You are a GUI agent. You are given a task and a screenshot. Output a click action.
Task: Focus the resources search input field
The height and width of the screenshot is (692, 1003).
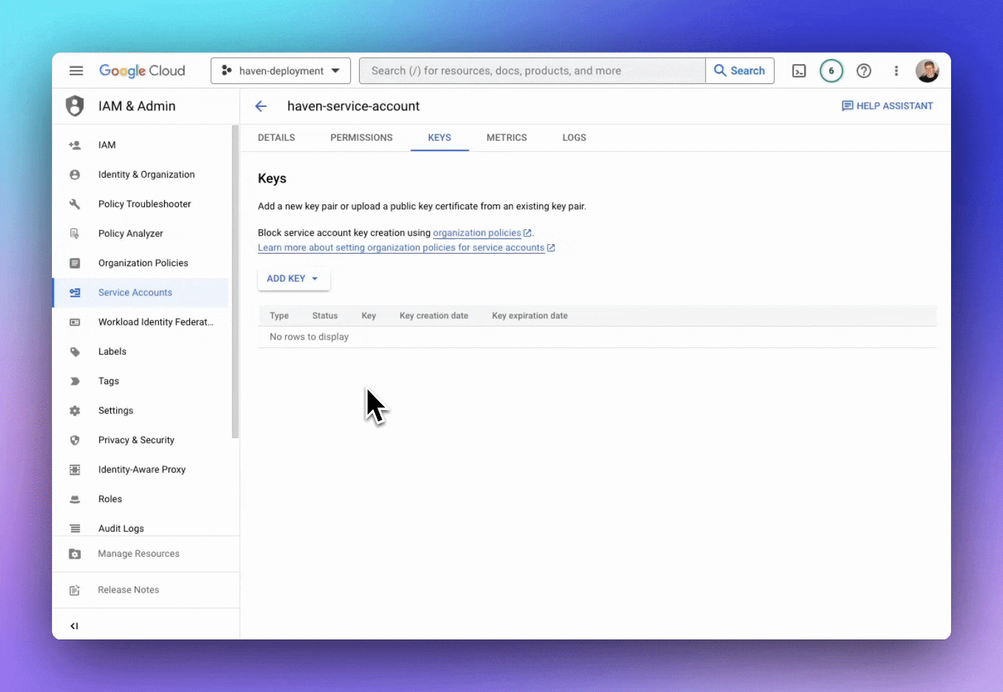(532, 71)
